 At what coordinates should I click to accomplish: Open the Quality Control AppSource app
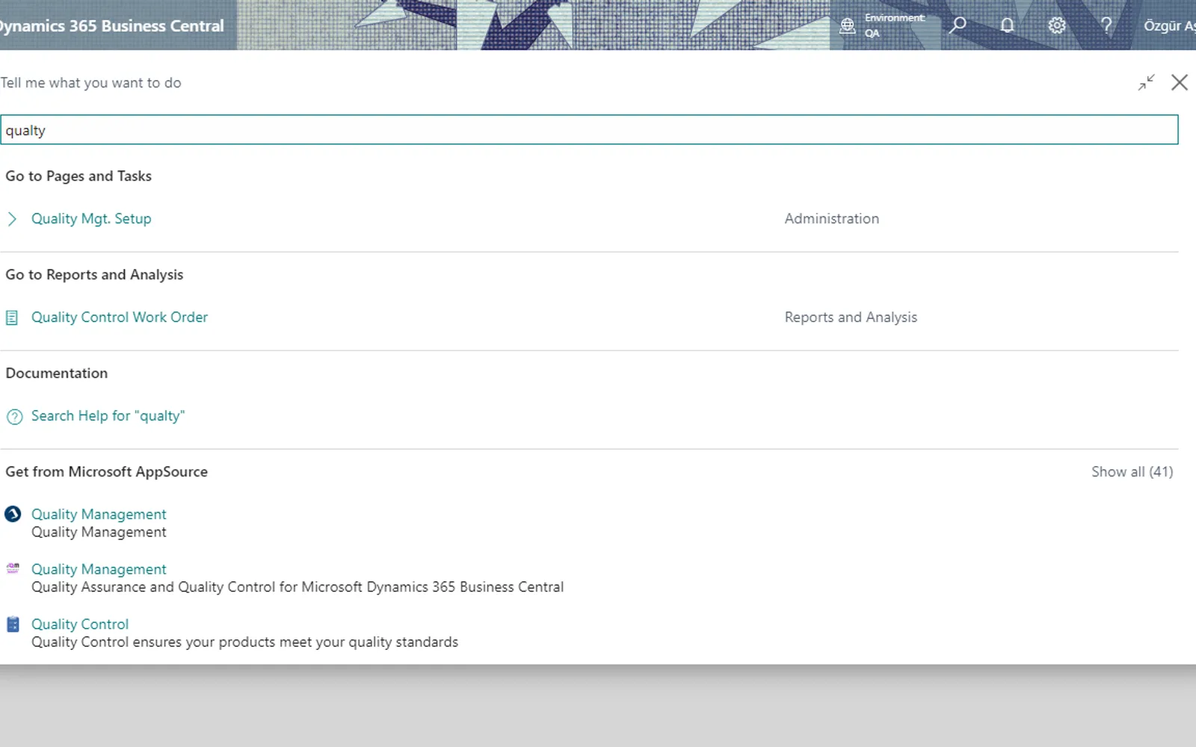(x=80, y=624)
